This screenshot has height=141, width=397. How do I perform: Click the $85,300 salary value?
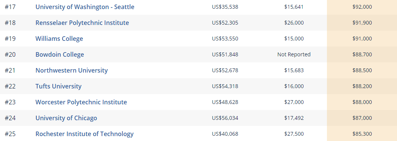(x=362, y=134)
